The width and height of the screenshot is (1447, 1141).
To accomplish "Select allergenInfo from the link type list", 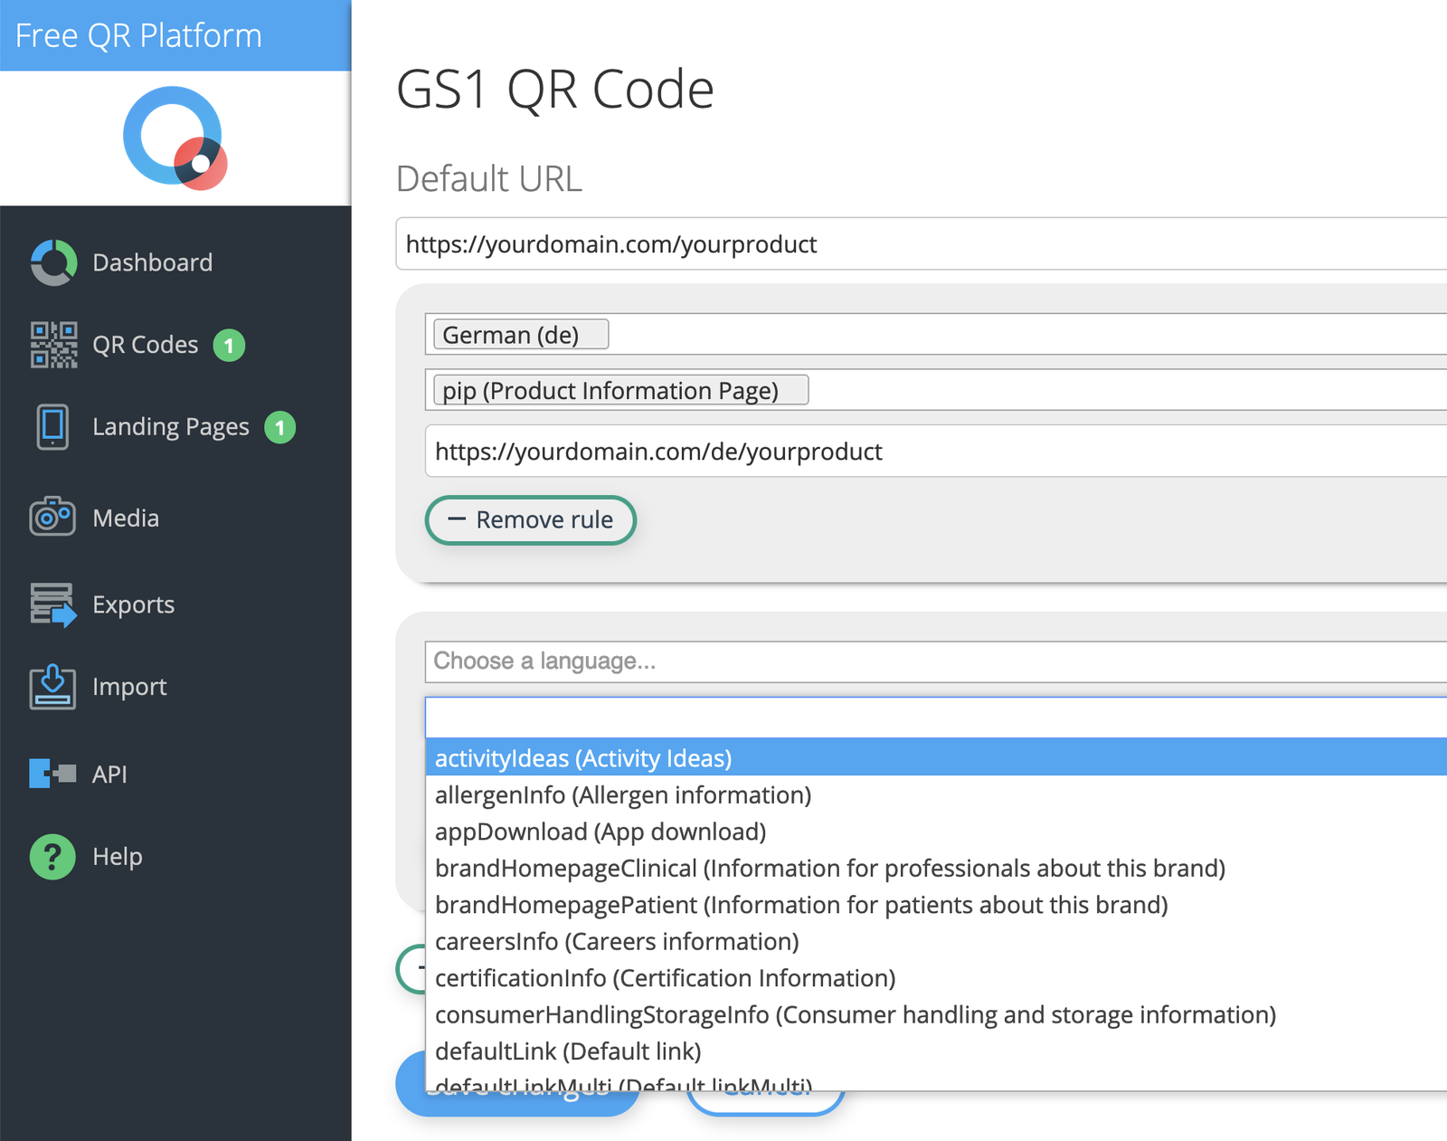I will point(622,794).
